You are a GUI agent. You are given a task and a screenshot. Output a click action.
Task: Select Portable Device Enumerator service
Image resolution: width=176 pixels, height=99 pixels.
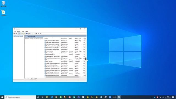pyautogui.click(x=65, y=58)
